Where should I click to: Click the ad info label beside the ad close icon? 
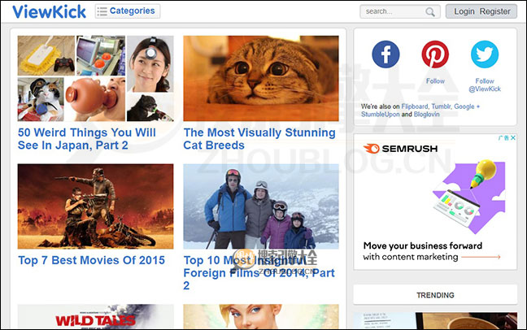(x=503, y=138)
